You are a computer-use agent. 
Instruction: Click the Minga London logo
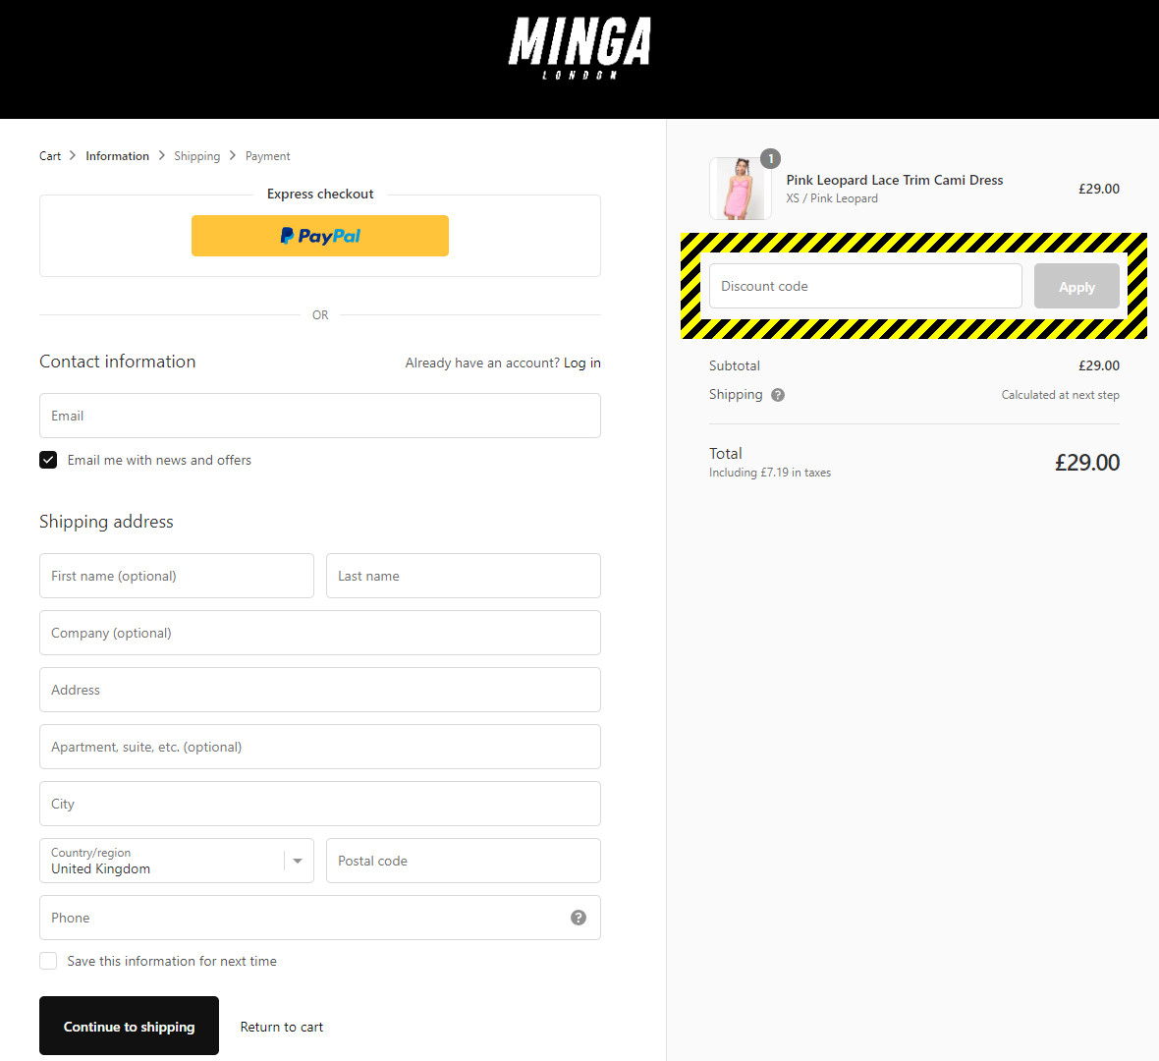(579, 47)
